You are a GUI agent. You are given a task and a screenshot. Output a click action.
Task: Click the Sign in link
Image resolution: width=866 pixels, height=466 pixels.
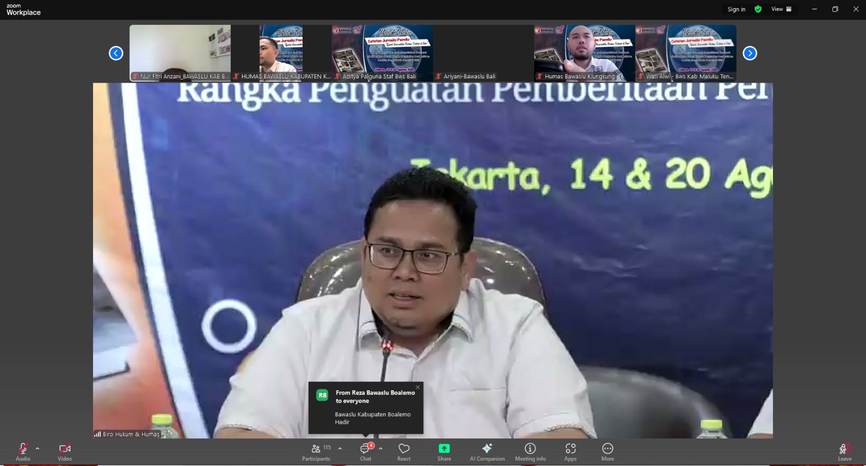point(736,9)
